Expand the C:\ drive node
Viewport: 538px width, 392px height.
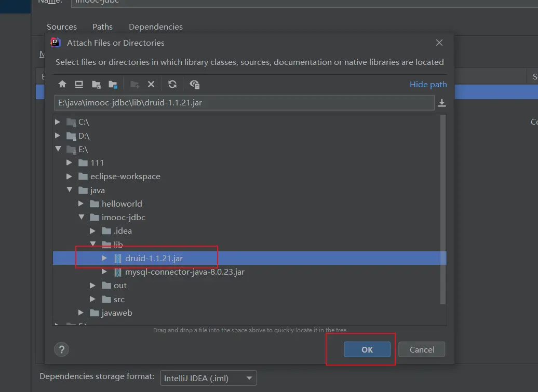[58, 122]
